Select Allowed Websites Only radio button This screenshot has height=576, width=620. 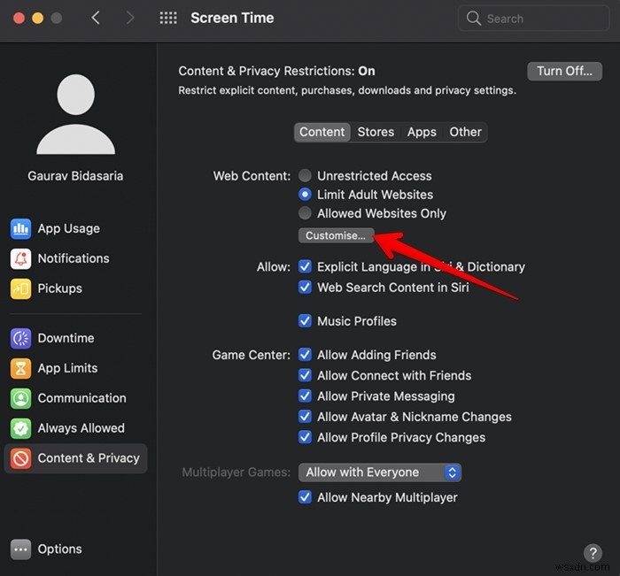[x=305, y=213]
